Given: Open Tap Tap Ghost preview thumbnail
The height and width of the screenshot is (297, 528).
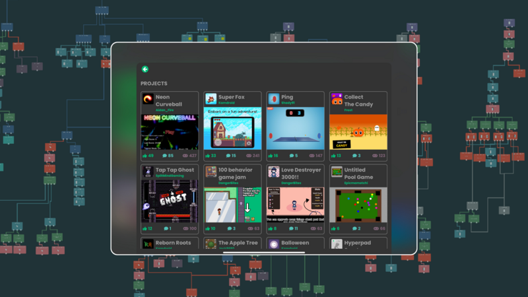Looking at the screenshot, I should [170, 201].
